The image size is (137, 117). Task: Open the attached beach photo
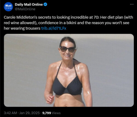coord(69,70)
